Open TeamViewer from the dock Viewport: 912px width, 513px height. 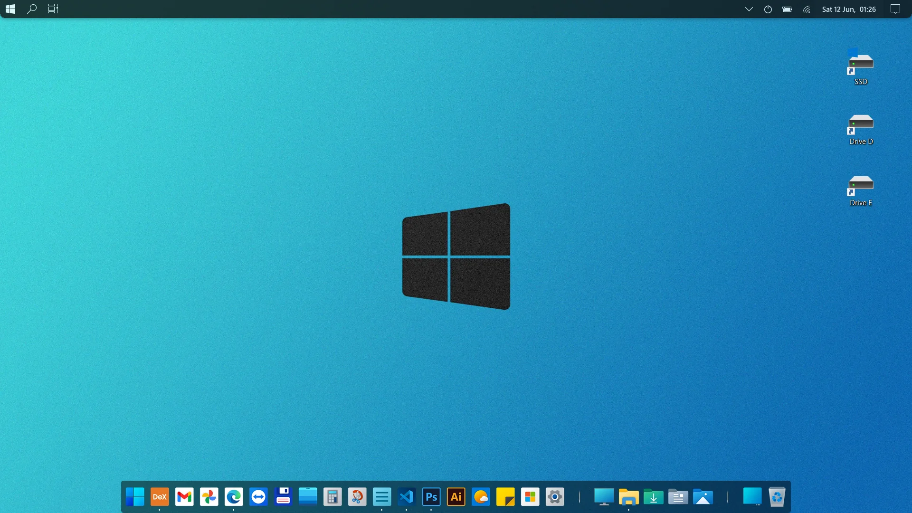(x=258, y=497)
